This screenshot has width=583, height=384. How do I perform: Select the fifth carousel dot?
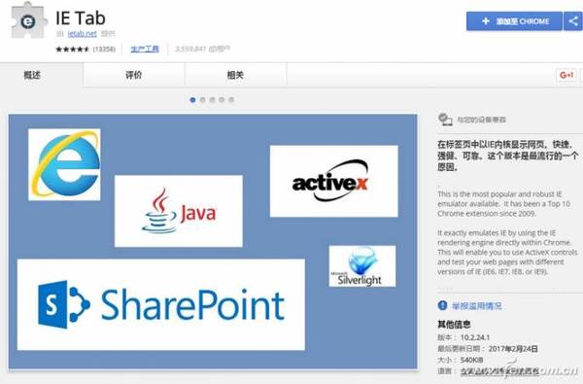231,100
